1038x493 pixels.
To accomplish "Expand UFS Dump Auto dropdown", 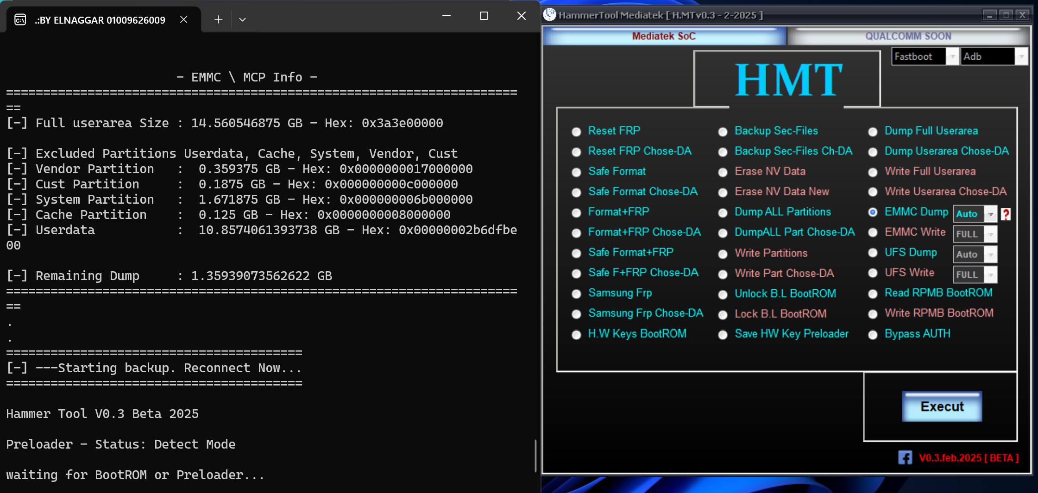I will point(990,254).
